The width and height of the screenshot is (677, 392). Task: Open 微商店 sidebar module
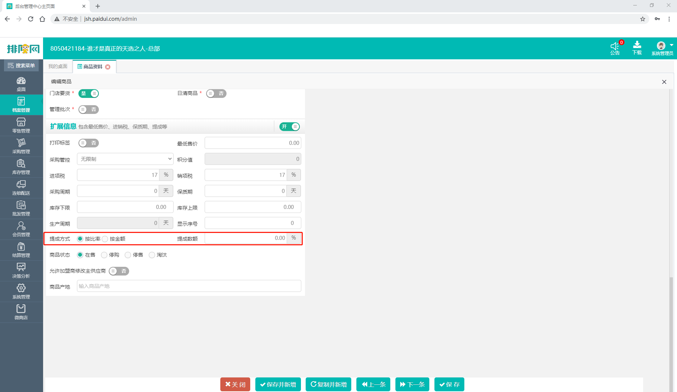coord(21,312)
